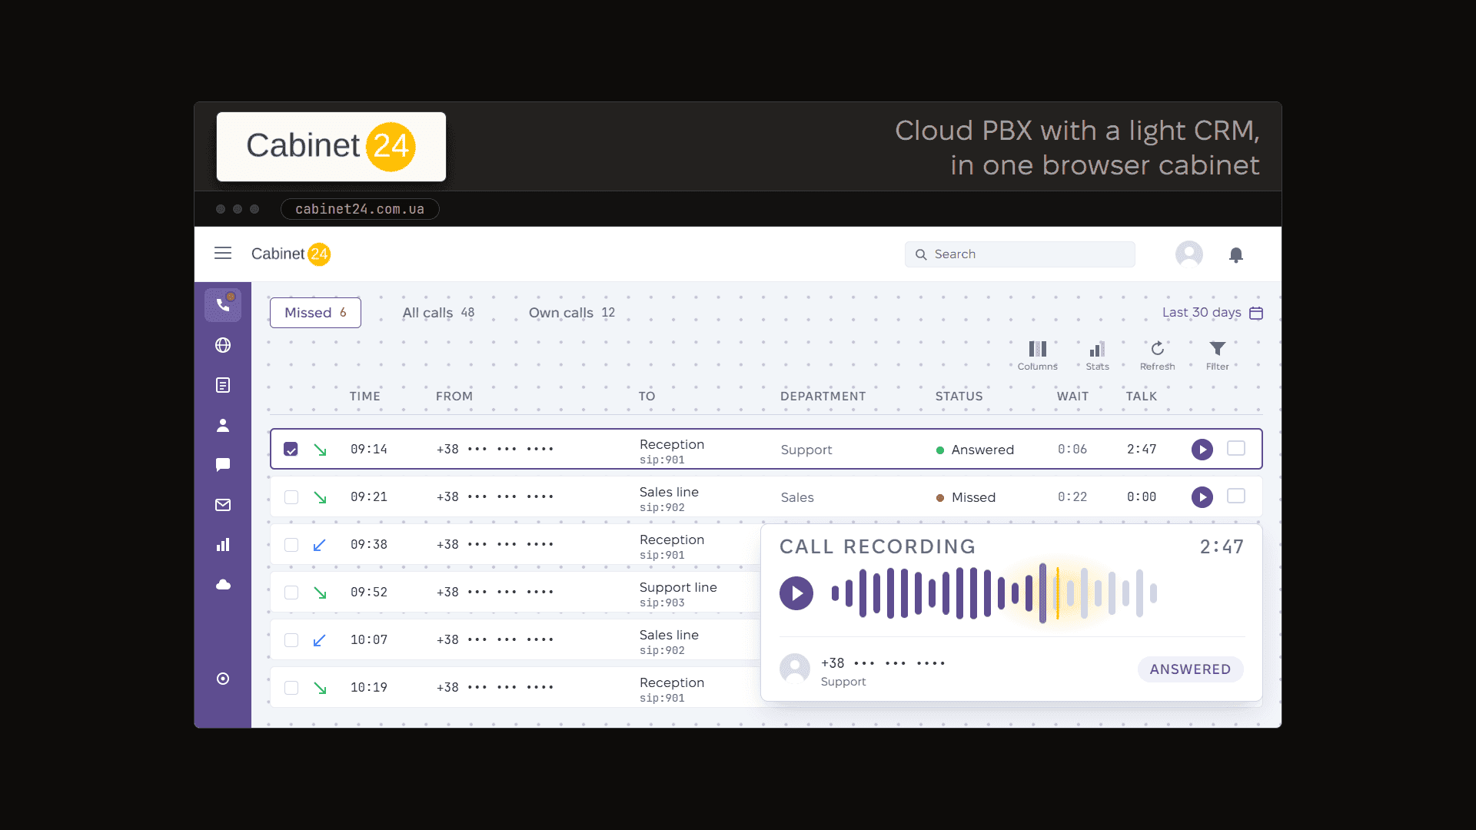The height and width of the screenshot is (830, 1476).
Task: Open the calls section in sidebar
Action: click(223, 305)
